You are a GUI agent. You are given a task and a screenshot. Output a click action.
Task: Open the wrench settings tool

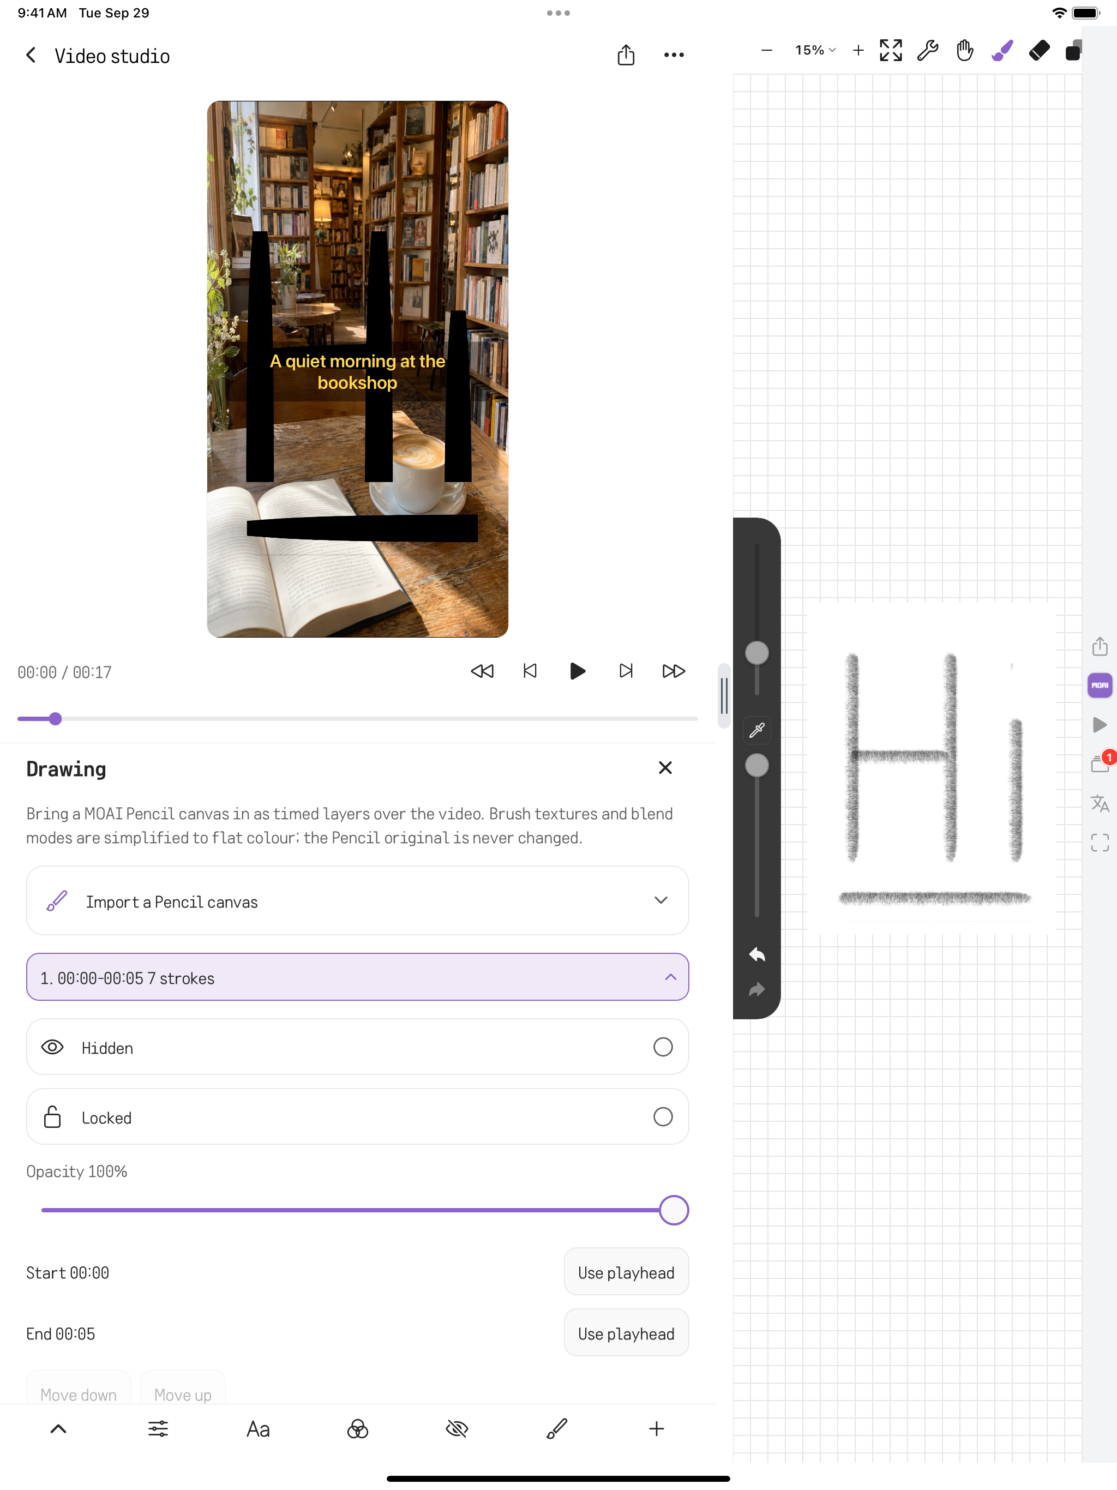click(928, 50)
